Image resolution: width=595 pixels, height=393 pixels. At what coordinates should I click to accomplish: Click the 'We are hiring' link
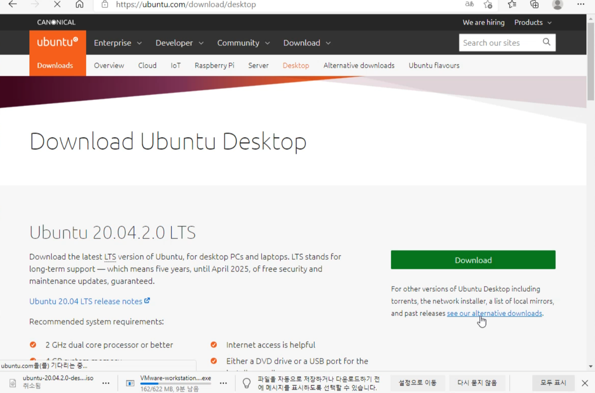[x=483, y=22]
